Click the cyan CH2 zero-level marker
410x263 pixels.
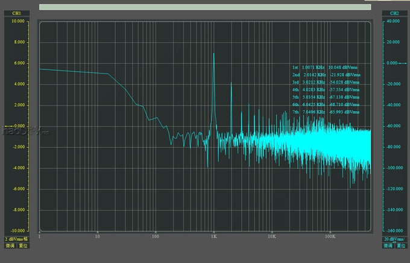point(395,63)
